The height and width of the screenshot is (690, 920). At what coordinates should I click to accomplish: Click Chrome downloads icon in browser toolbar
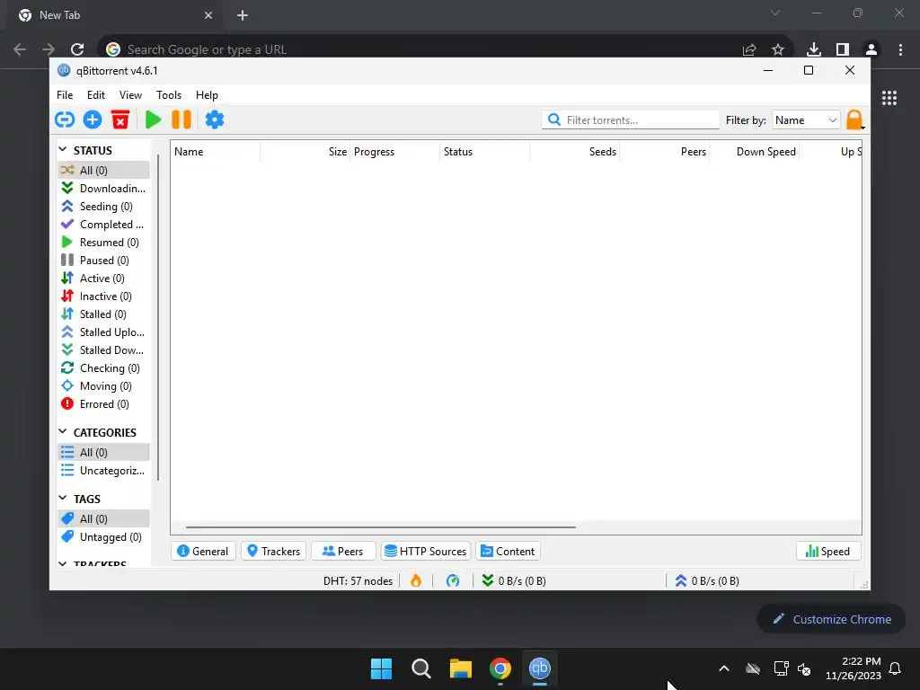click(814, 49)
